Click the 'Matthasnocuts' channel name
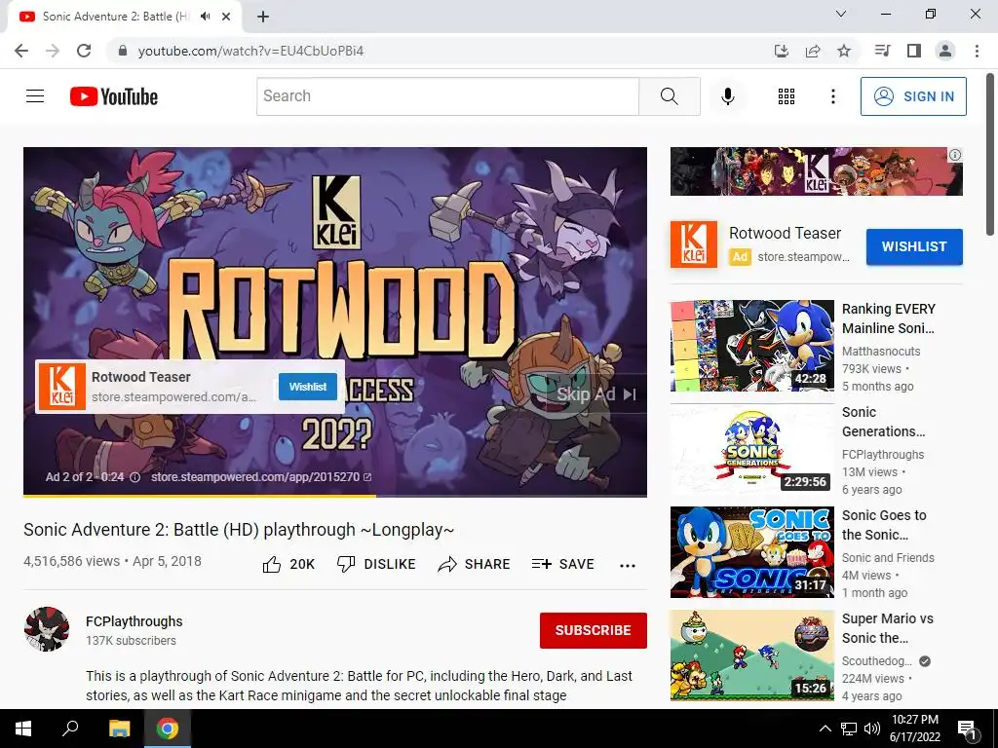998x748 pixels. coord(881,351)
